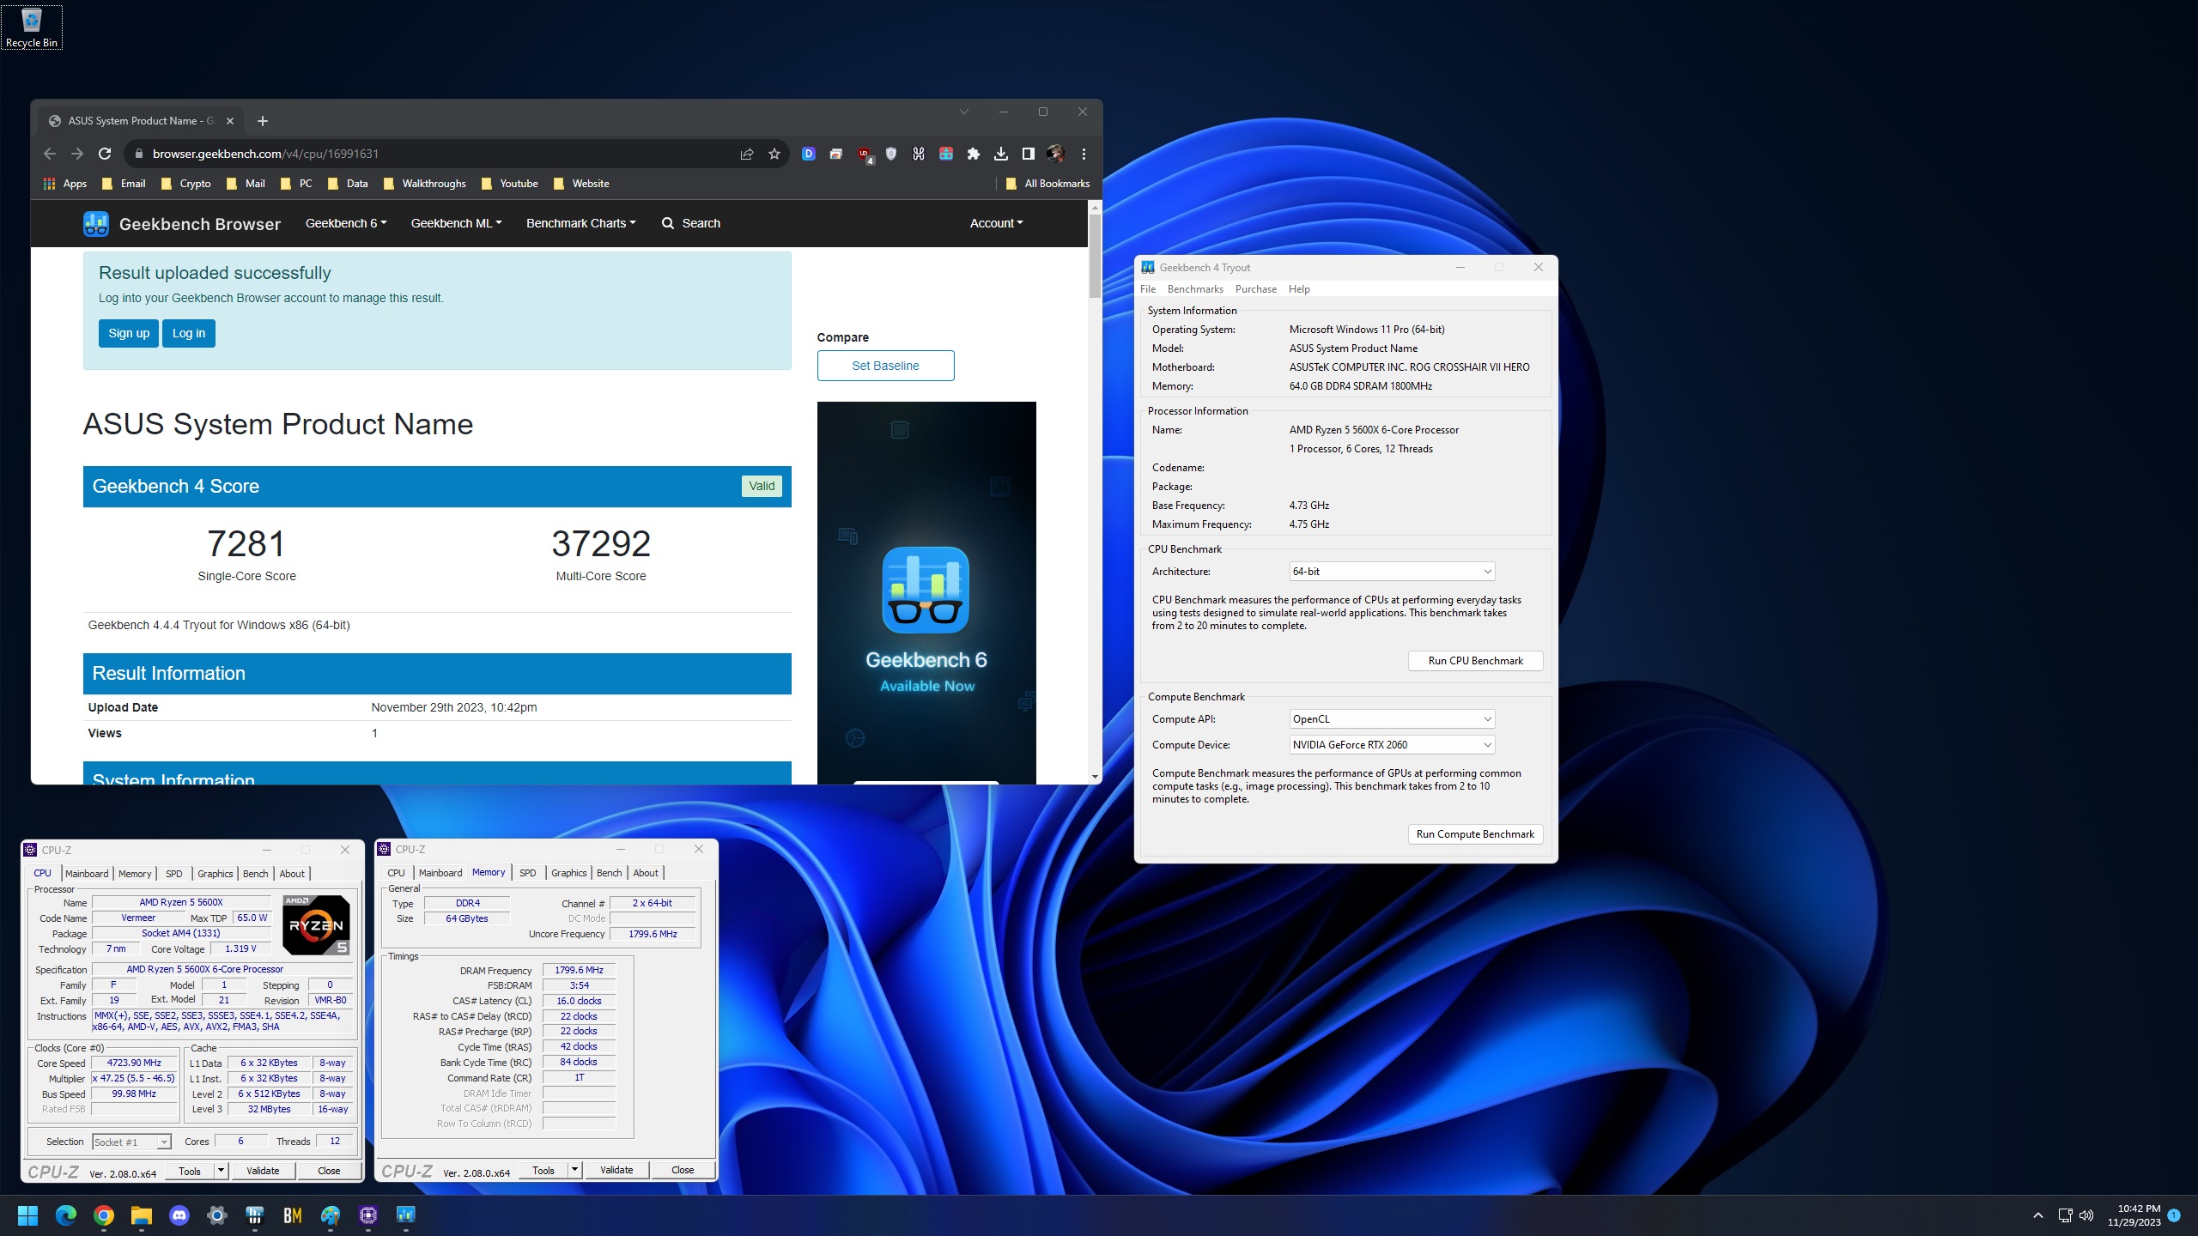Image resolution: width=2198 pixels, height=1236 pixels.
Task: Open the Recycle Bin desktop icon
Action: pyautogui.click(x=32, y=27)
